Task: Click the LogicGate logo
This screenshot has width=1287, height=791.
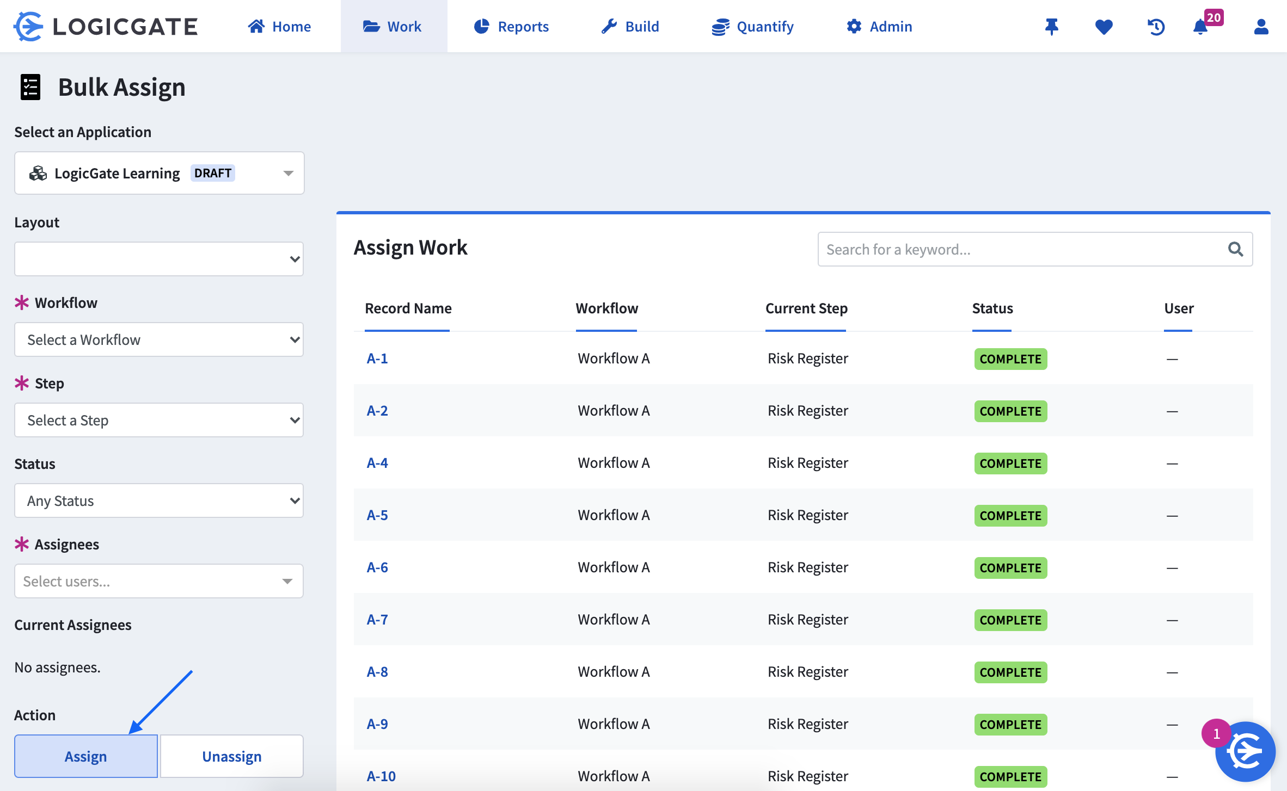Action: click(x=106, y=26)
